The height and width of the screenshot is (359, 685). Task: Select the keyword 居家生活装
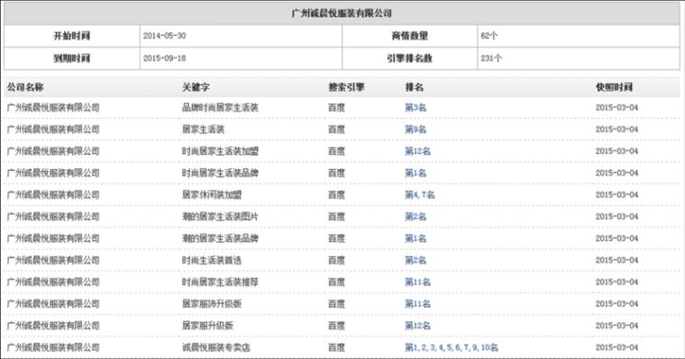pyautogui.click(x=203, y=130)
